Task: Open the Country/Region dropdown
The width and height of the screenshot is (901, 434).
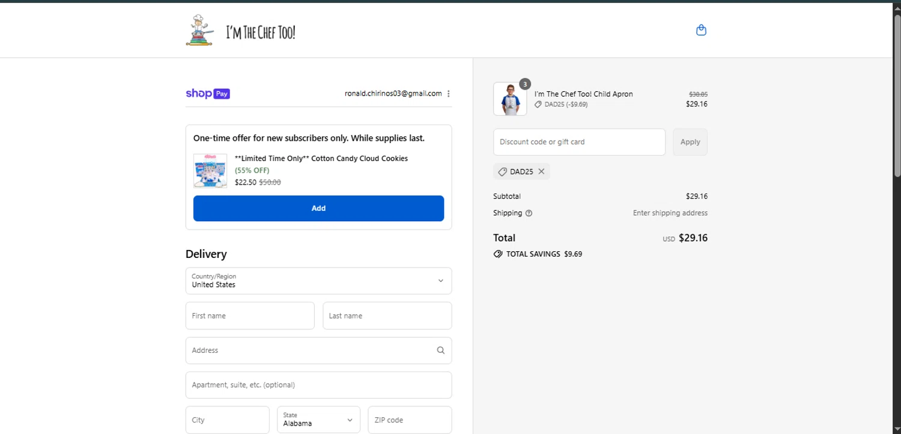Action: click(318, 281)
